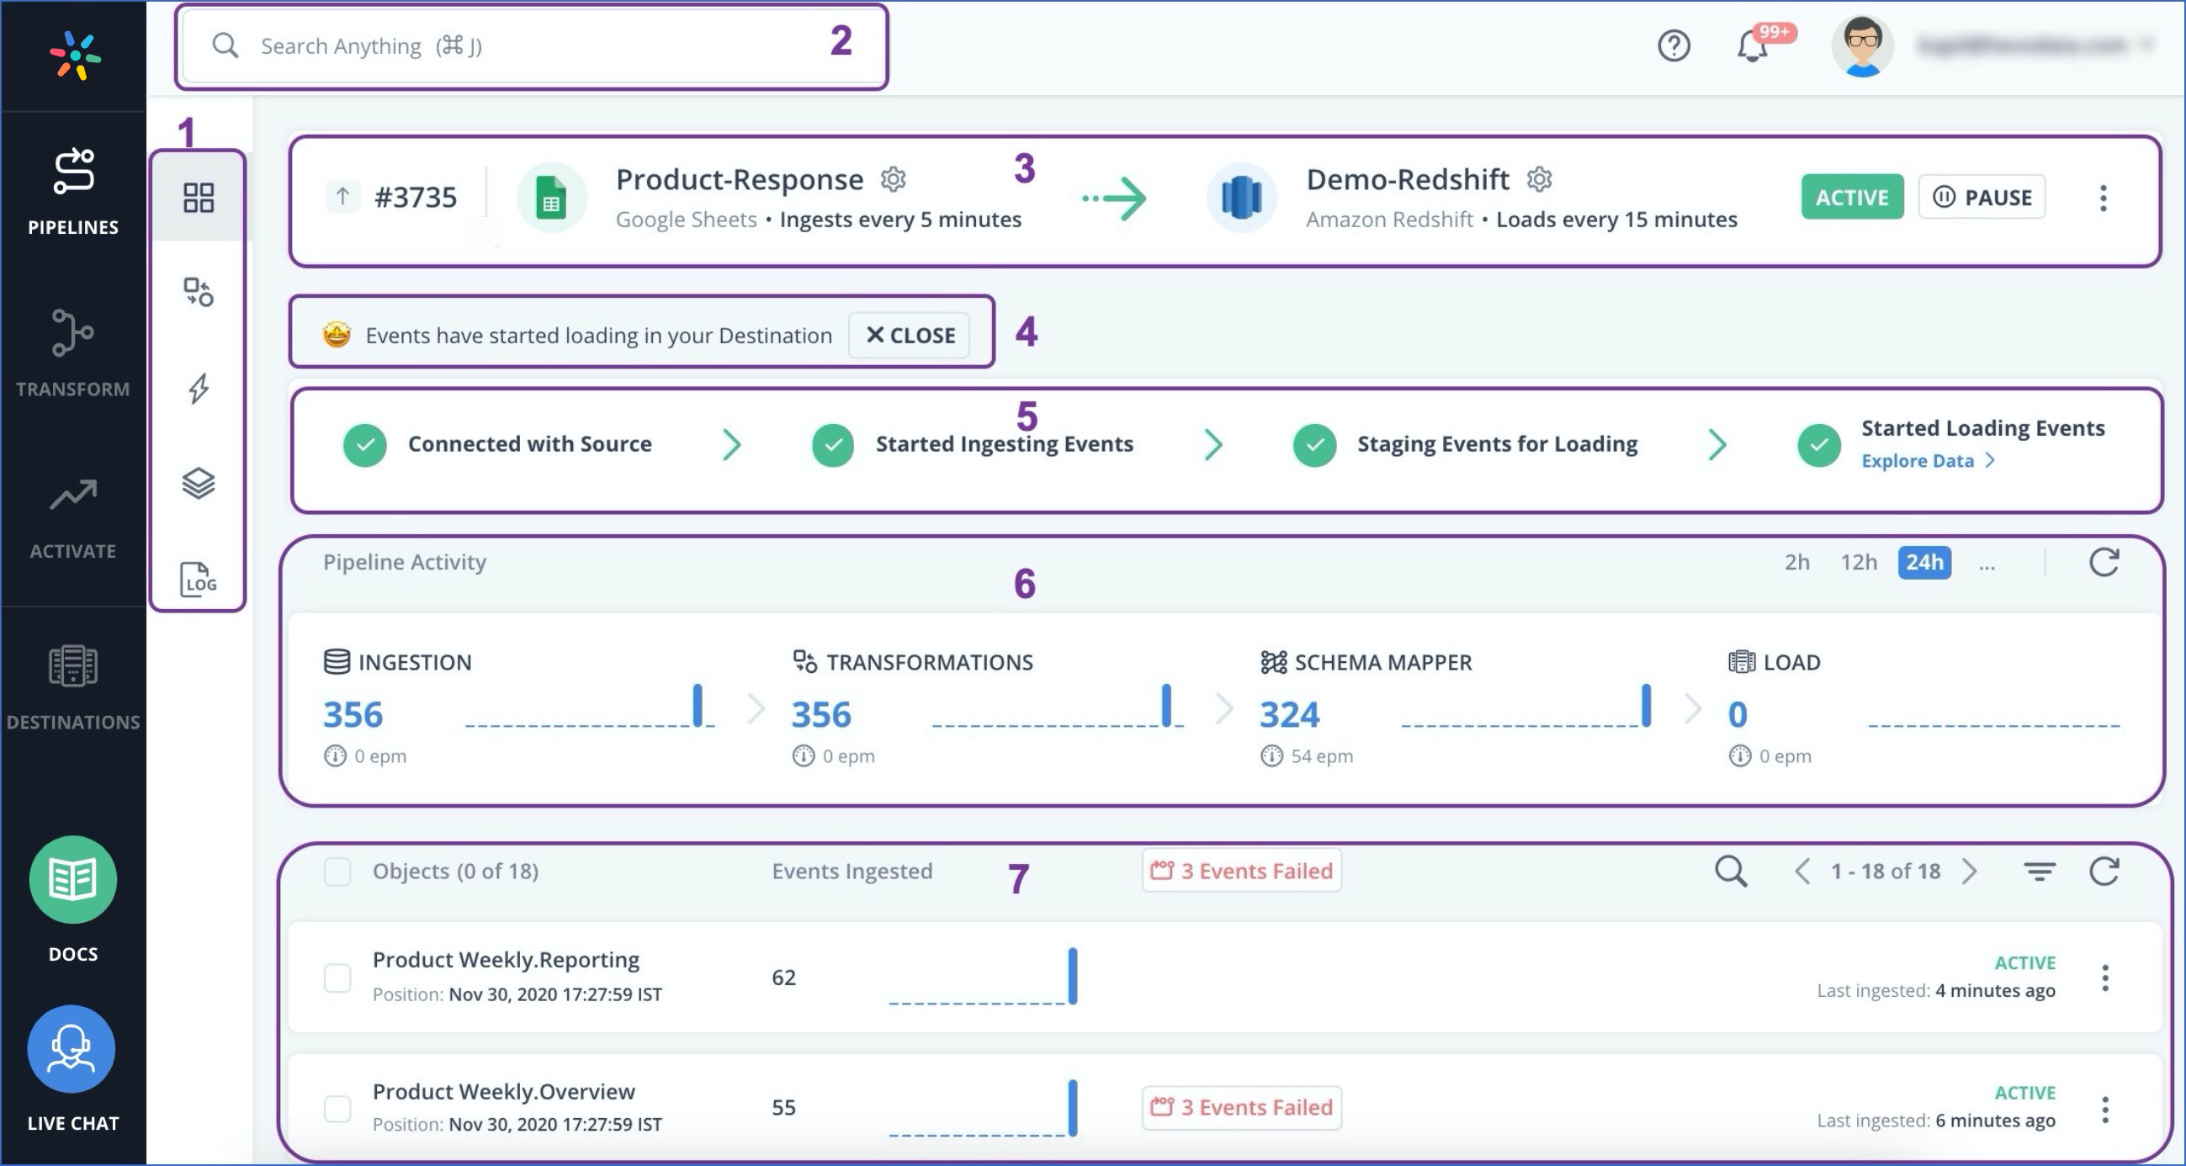This screenshot has width=2186, height=1166.
Task: Open Demo-Redshift destination settings gear
Action: click(1539, 178)
